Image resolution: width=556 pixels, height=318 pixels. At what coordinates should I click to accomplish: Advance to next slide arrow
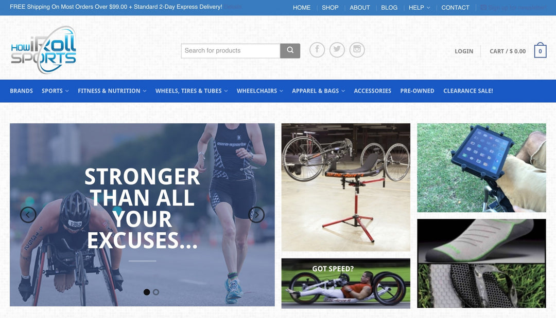tap(256, 214)
